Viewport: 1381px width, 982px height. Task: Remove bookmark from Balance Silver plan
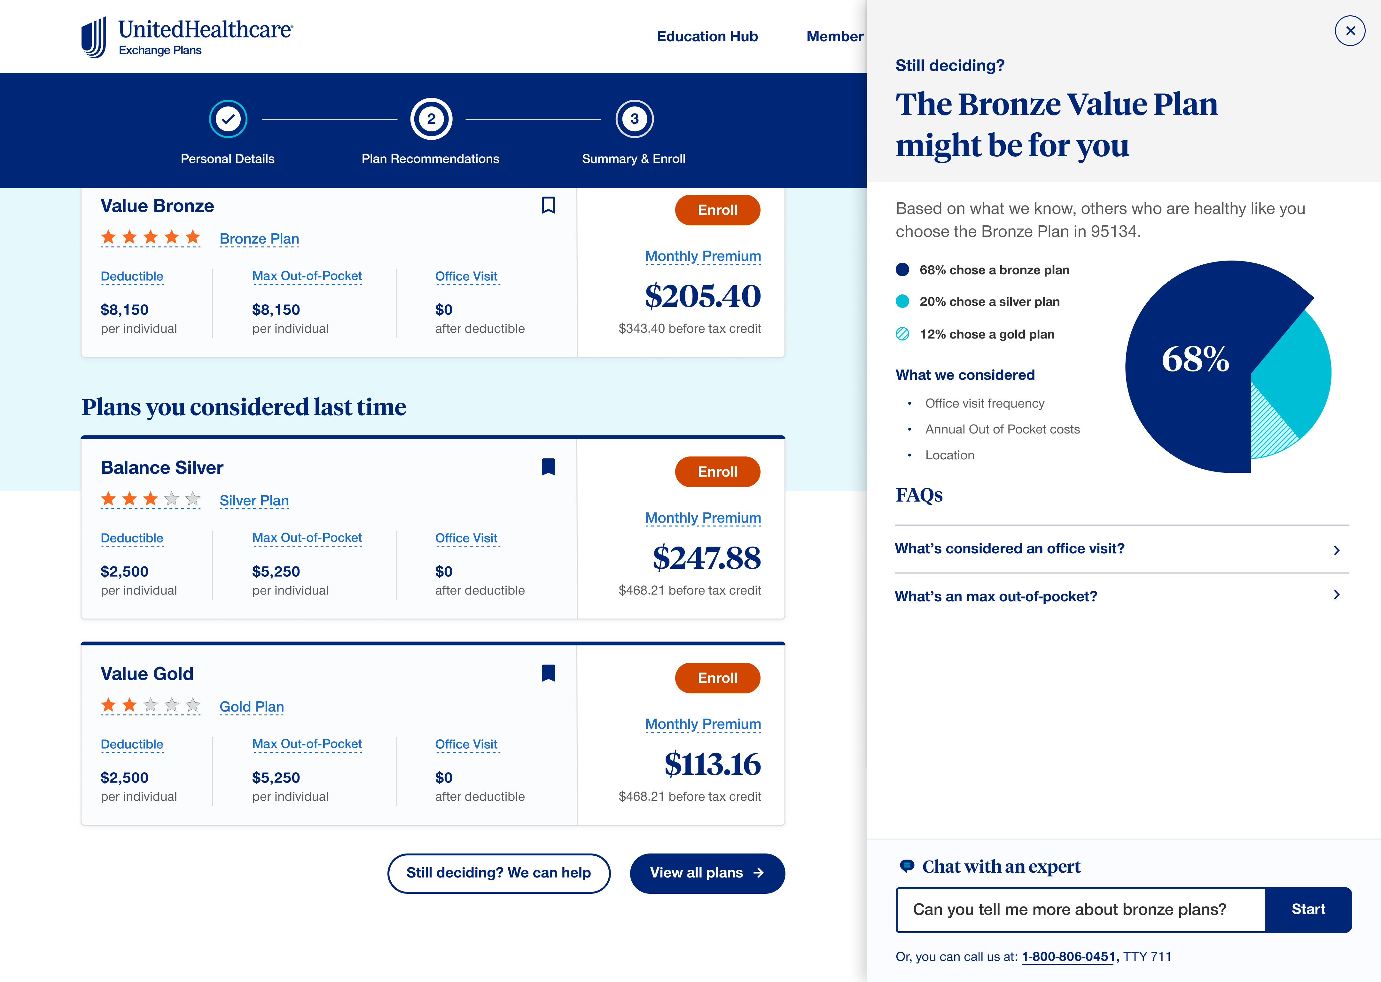coord(548,467)
